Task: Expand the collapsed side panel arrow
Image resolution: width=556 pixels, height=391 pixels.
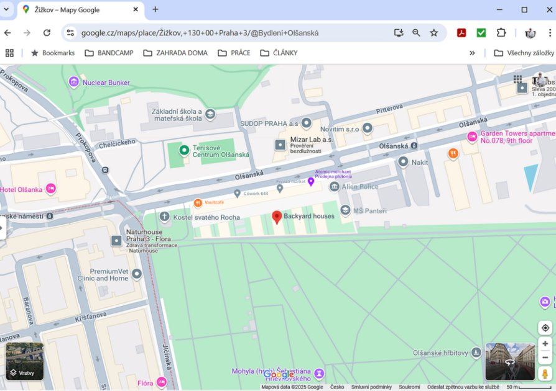Action: click(x=2, y=228)
